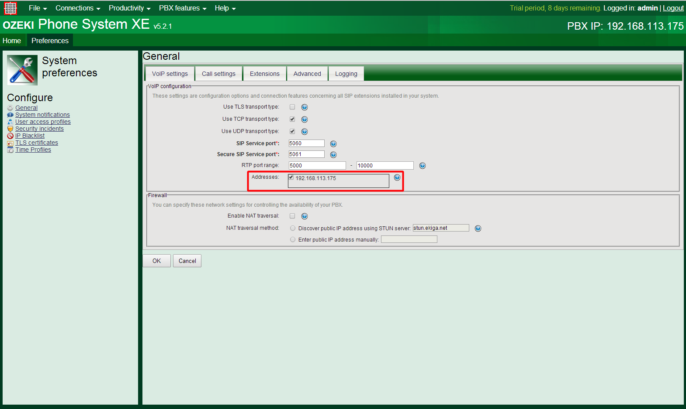
Task: Click the Logout link
Action: [673, 8]
